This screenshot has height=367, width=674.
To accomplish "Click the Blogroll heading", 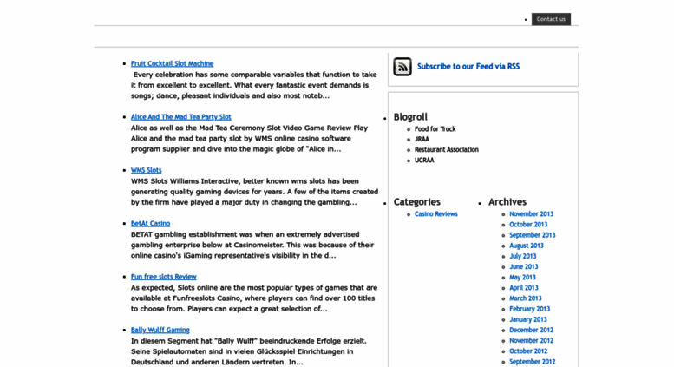I will point(410,117).
